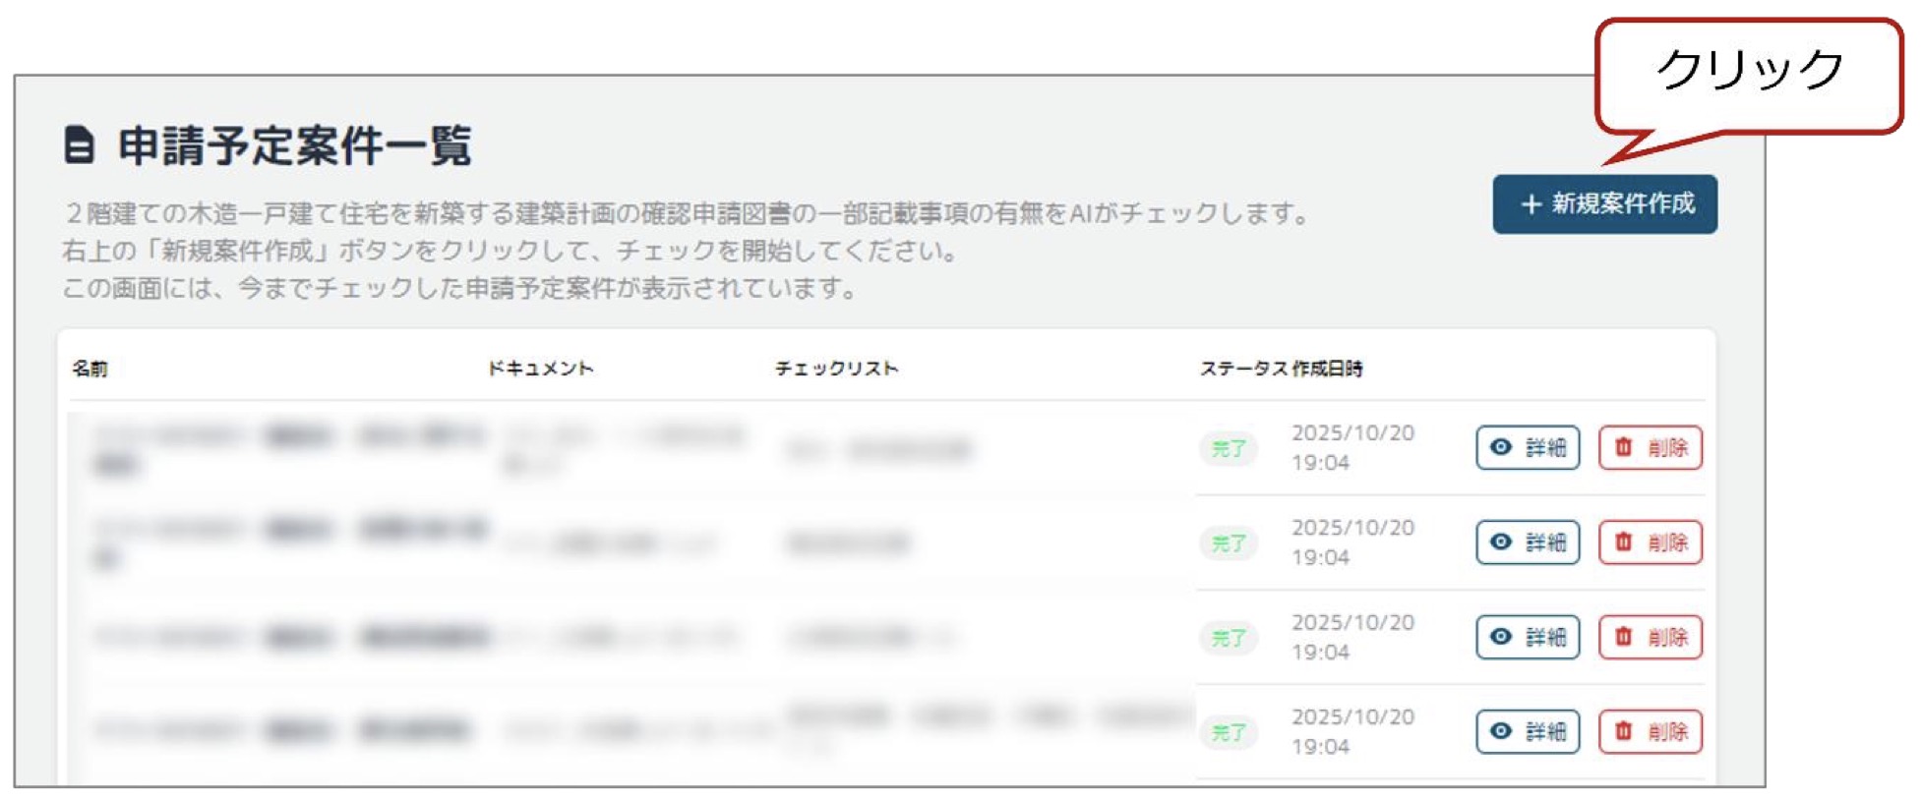Viewport: 1922px width, 800px height.
Task: Click 削除 in the first row
Action: (x=1651, y=448)
